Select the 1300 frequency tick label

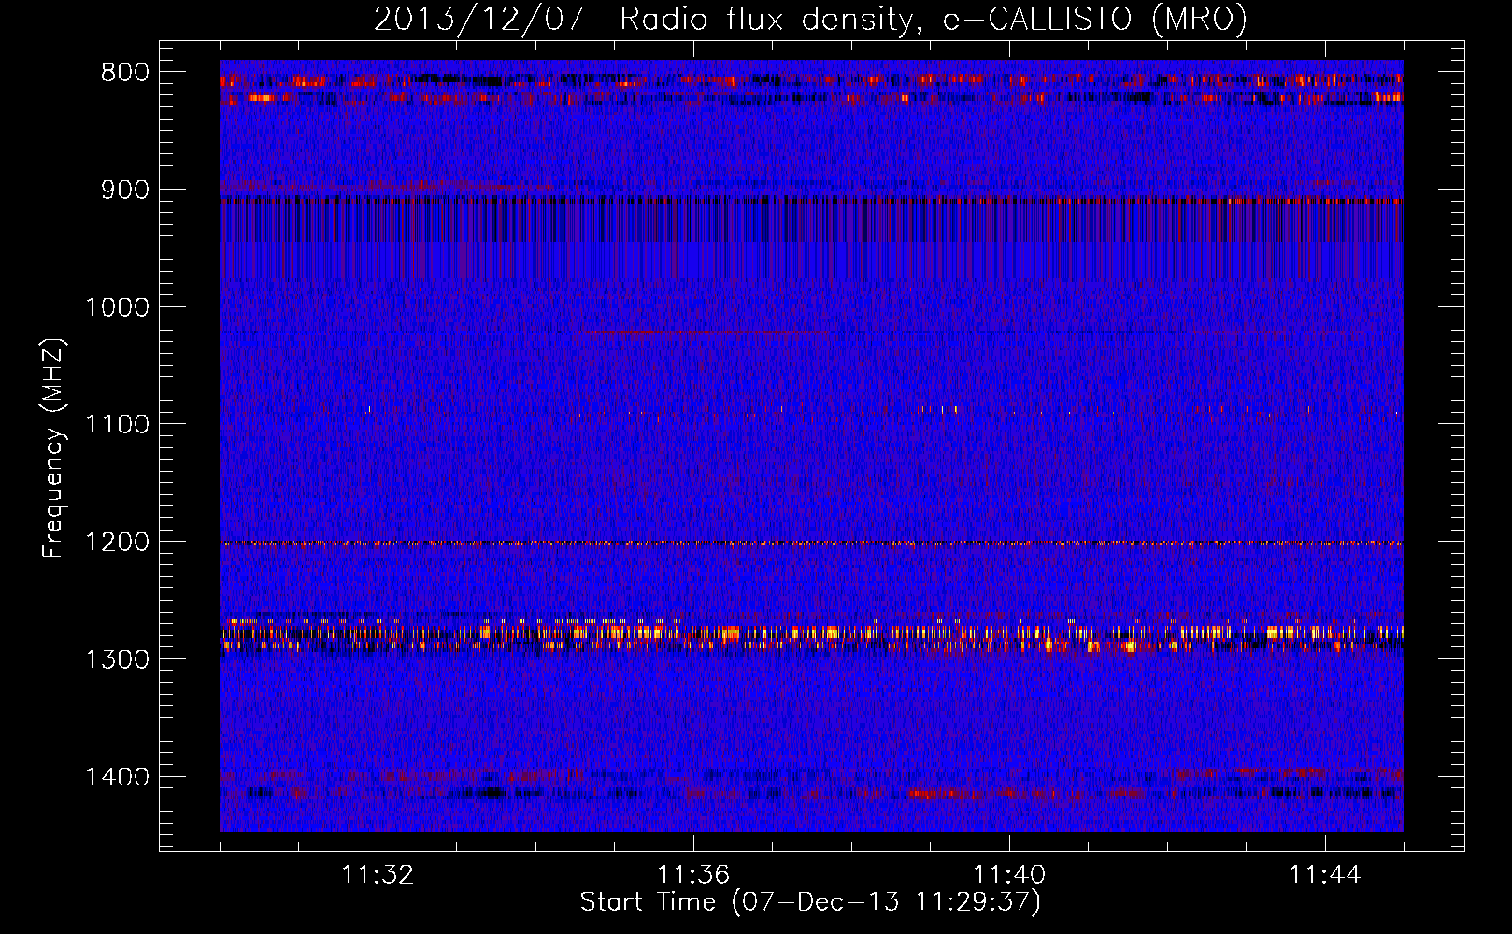(117, 659)
